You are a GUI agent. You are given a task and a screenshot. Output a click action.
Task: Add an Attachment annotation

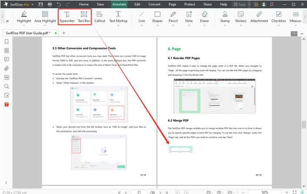point(259,17)
